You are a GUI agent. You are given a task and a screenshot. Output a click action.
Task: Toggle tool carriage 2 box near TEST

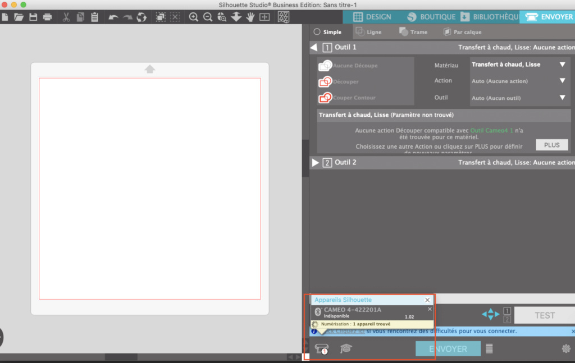tap(507, 319)
